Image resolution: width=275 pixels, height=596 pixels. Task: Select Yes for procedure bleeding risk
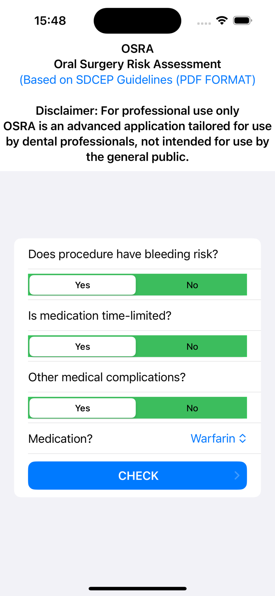83,285
